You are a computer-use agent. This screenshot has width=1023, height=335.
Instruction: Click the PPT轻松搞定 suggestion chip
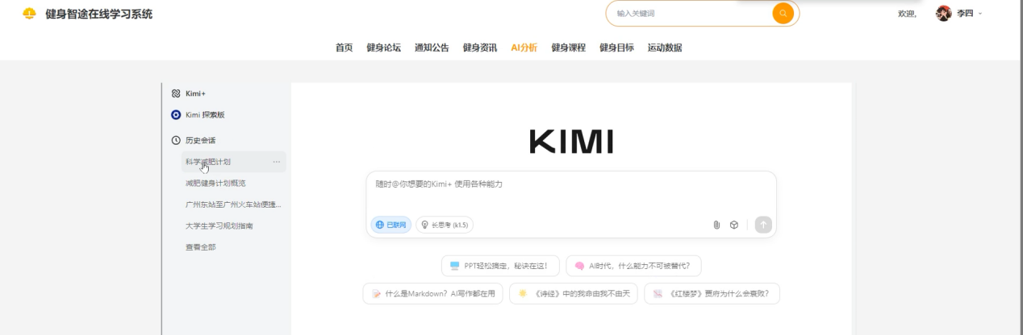[500, 266]
